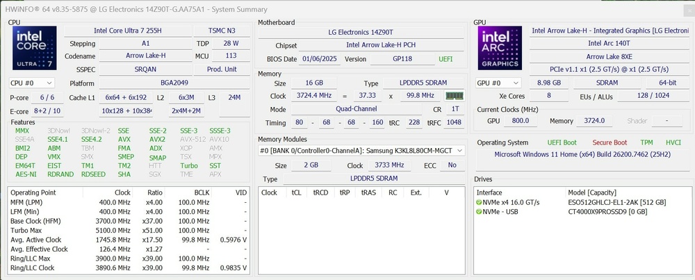Click the green memory module icon
The image size is (695, 280).
click(x=454, y=96)
